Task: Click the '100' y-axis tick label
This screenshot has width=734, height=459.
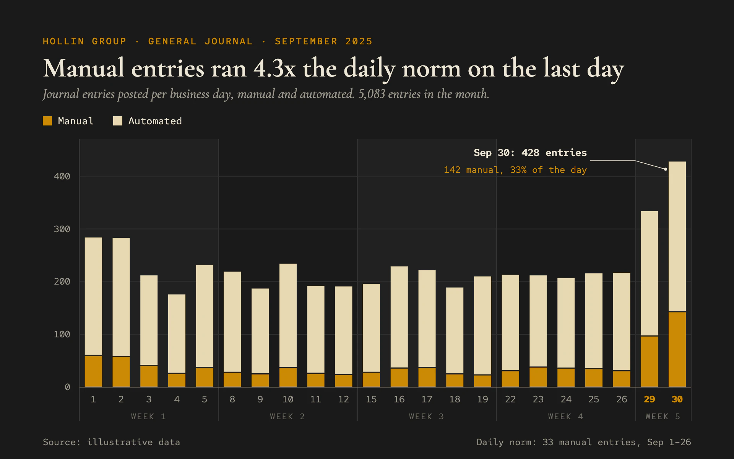Action: [x=62, y=334]
